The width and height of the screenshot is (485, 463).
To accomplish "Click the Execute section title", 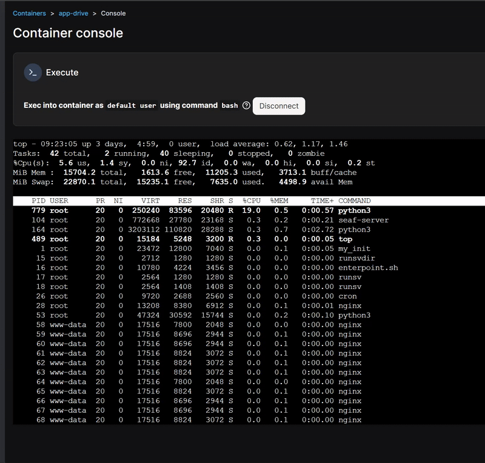I will click(62, 73).
